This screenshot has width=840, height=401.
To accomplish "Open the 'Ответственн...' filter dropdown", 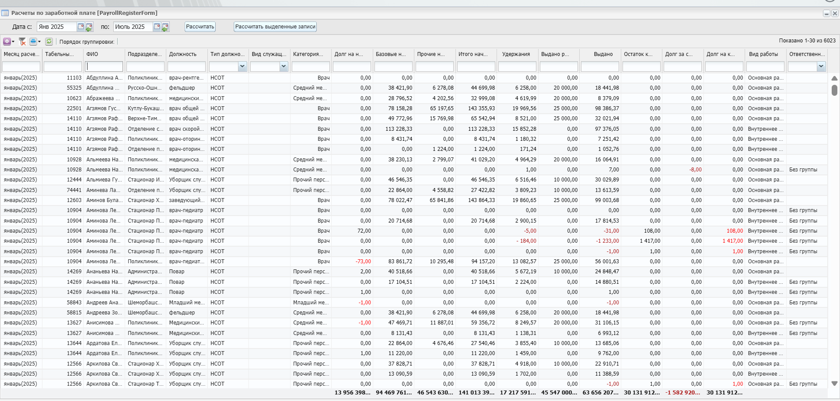I will point(821,66).
